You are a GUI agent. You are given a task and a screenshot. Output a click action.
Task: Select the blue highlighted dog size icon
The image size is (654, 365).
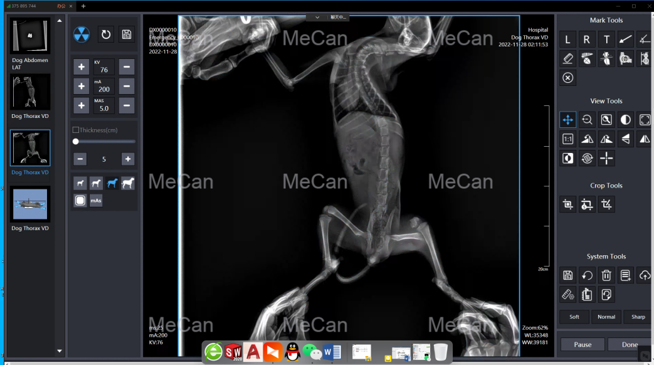[112, 183]
